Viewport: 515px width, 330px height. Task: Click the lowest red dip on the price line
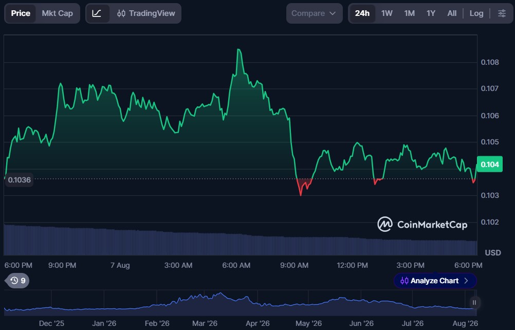pos(301,195)
